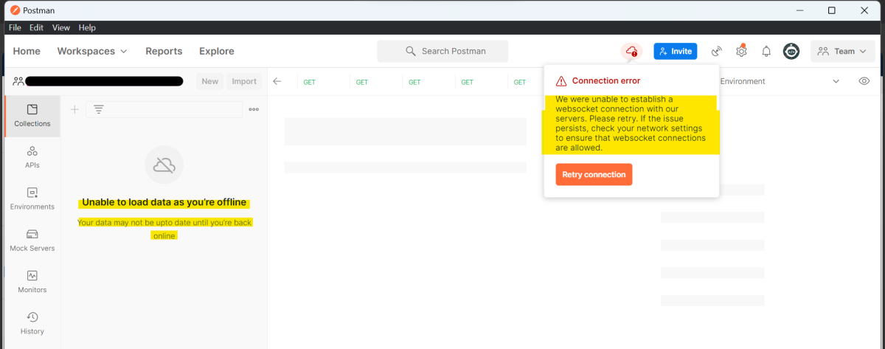Screen dimensions: 885x349
Task: Expand the Environment selector chevron
Action: click(836, 81)
